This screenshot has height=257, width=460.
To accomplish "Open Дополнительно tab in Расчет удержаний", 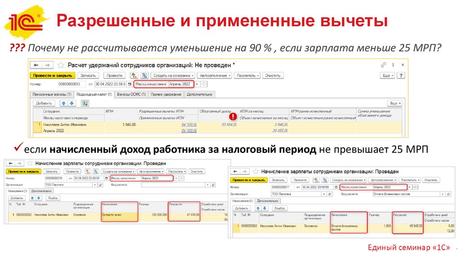I will pos(199,94).
